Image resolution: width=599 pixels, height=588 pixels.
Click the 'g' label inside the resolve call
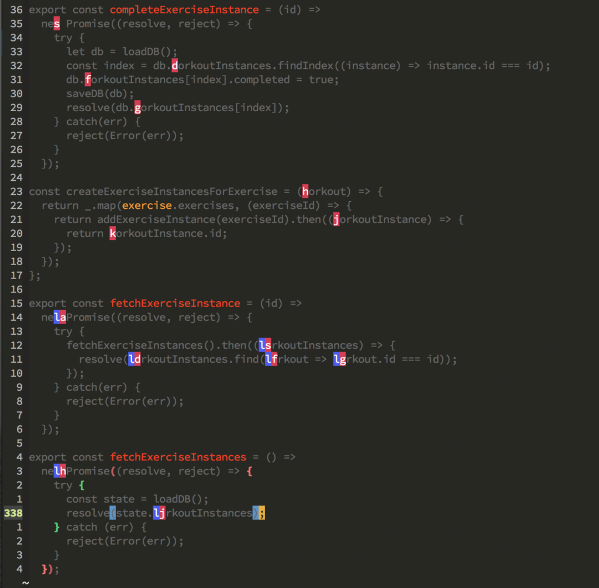click(137, 108)
